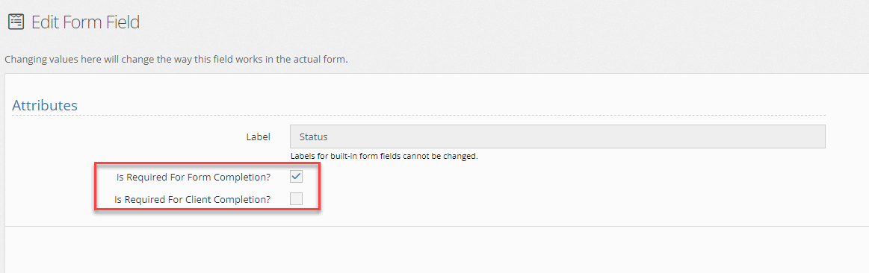The image size is (869, 273).
Task: Click the empty panel area below the separator
Action: click(436, 249)
